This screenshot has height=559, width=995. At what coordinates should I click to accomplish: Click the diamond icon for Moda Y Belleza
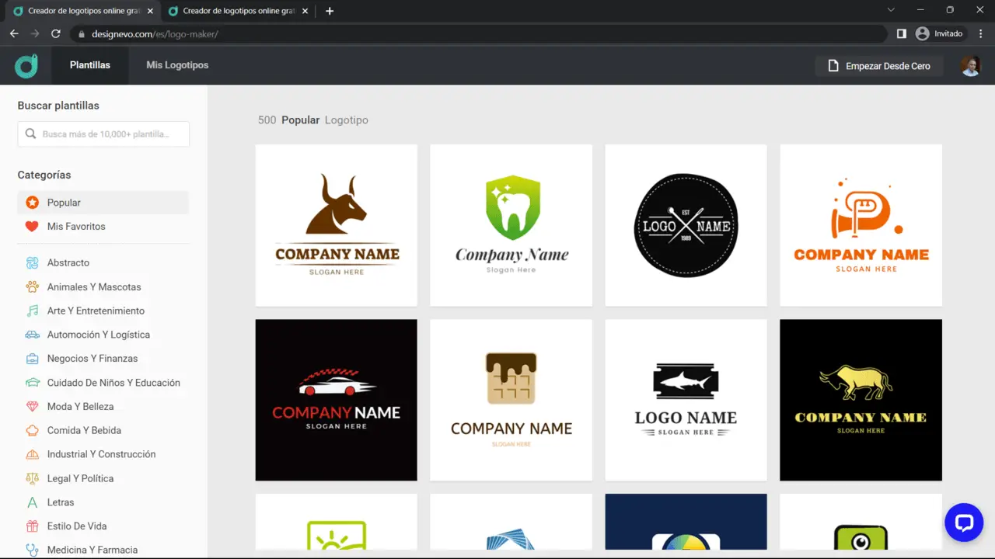(32, 407)
